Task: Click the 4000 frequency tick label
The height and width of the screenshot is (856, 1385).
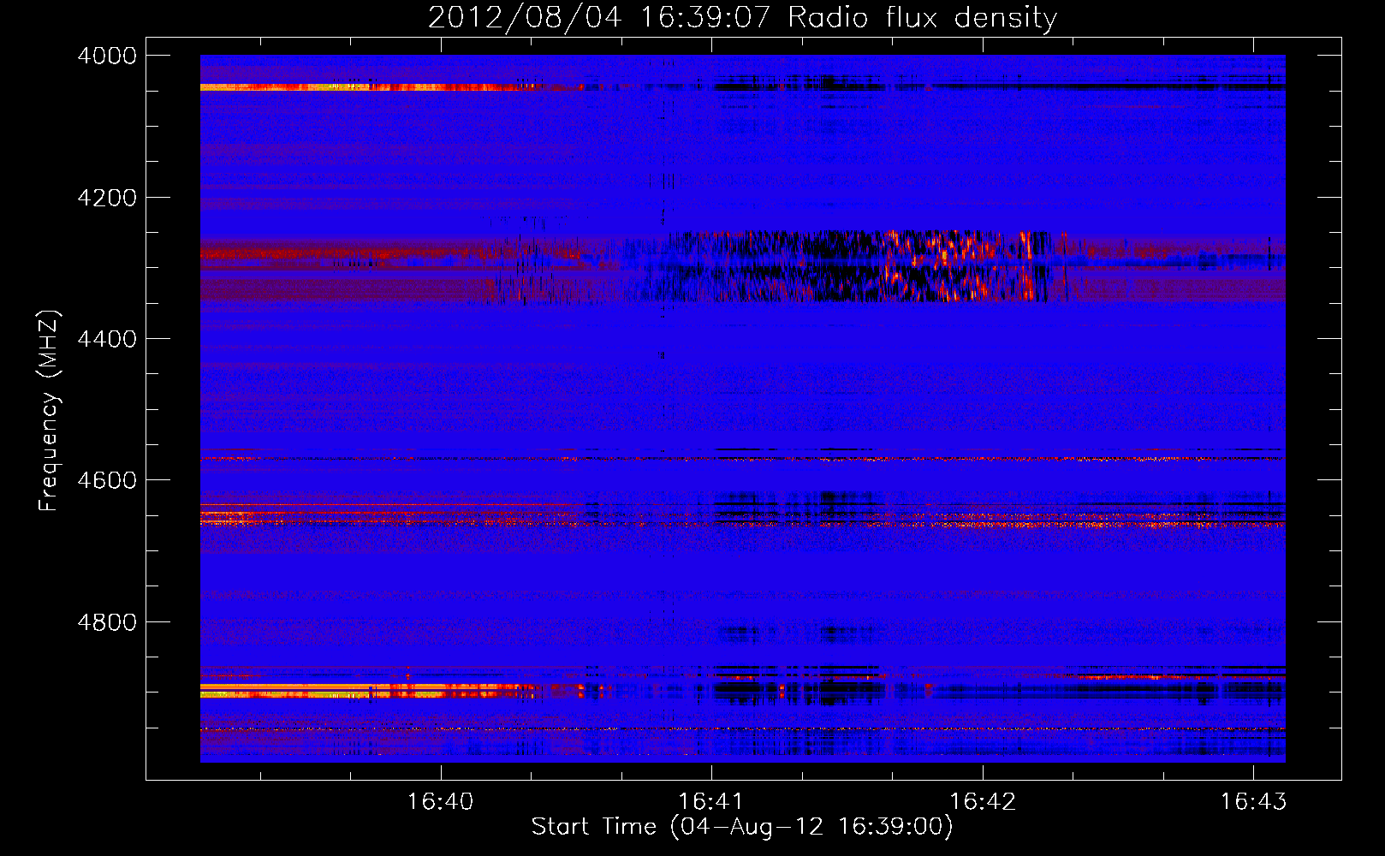Action: (x=107, y=56)
